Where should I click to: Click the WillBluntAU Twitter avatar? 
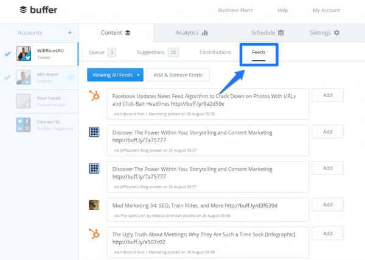(24, 53)
